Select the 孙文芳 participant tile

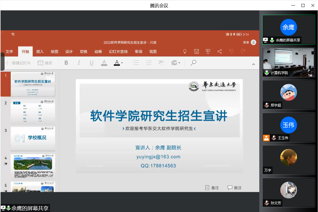coord(289,193)
